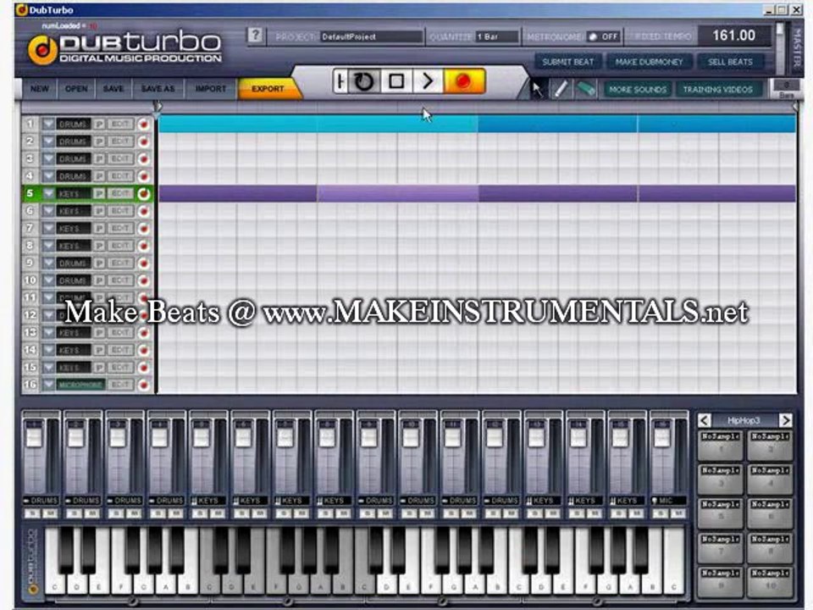
Task: Trigger the NoSample pad number 4
Action: (770, 479)
